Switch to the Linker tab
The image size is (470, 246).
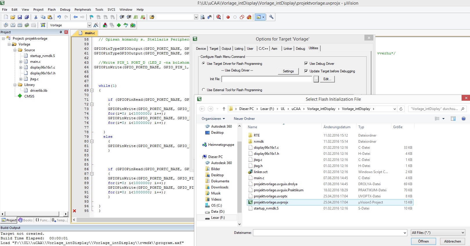(288, 49)
